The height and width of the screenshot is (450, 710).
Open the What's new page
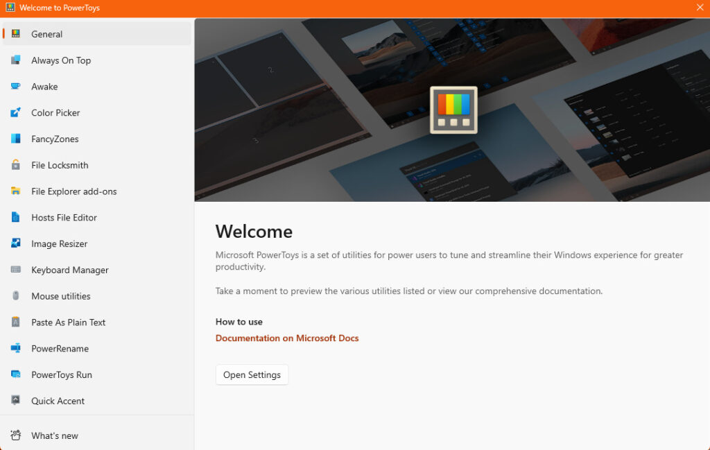(x=97, y=435)
